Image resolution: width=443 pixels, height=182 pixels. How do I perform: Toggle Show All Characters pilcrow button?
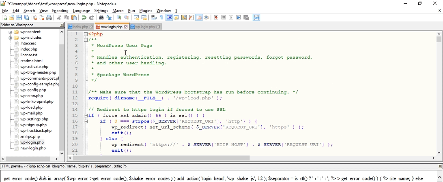tap(161, 18)
